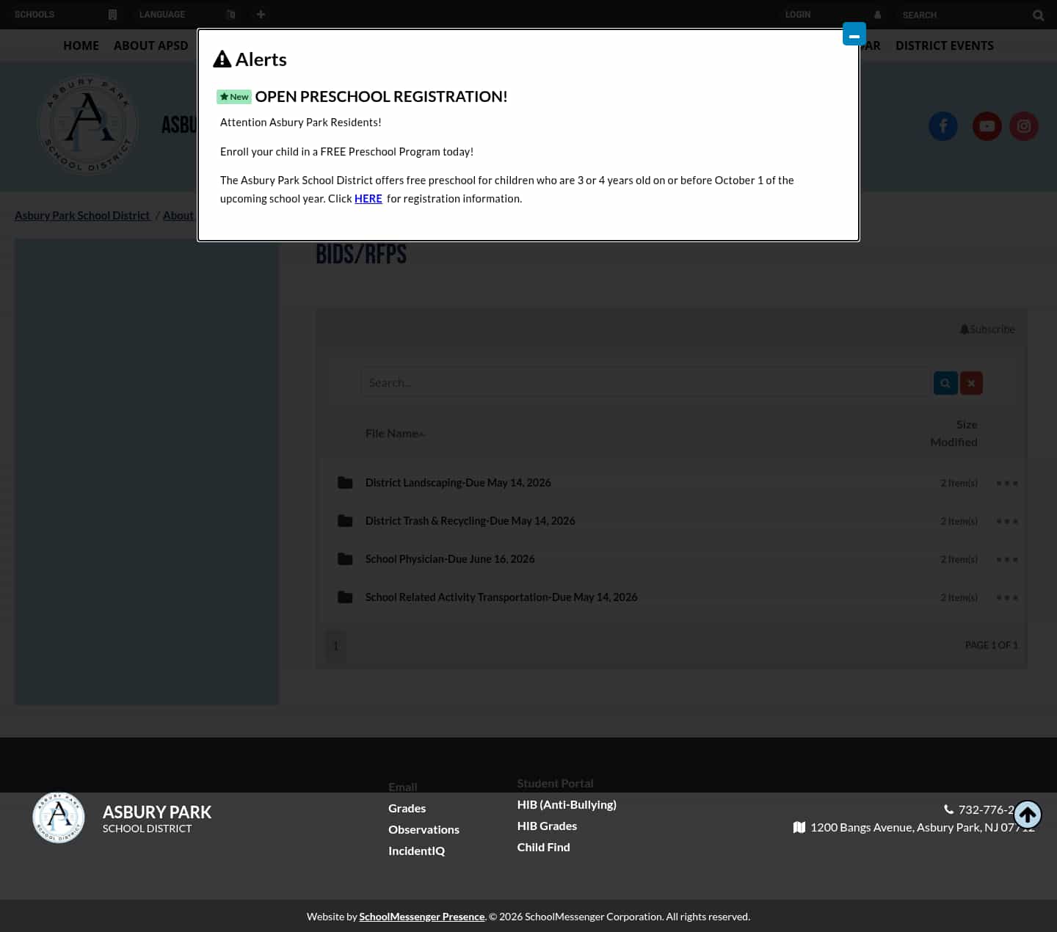Sort by File Name column header
The width and height of the screenshot is (1057, 932).
click(393, 434)
